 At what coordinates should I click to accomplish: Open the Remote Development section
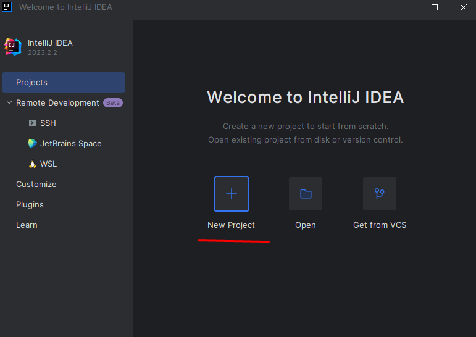click(x=57, y=102)
